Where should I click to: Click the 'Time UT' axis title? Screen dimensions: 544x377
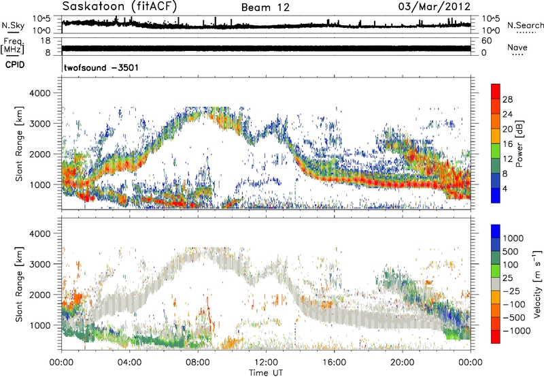tap(266, 373)
